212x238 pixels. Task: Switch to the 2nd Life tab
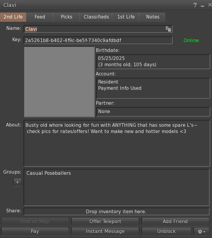coord(13,17)
